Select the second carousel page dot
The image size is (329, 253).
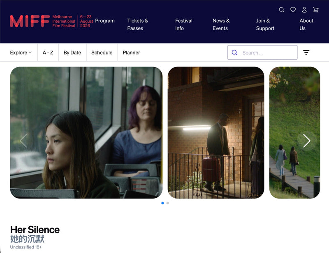[x=167, y=203]
